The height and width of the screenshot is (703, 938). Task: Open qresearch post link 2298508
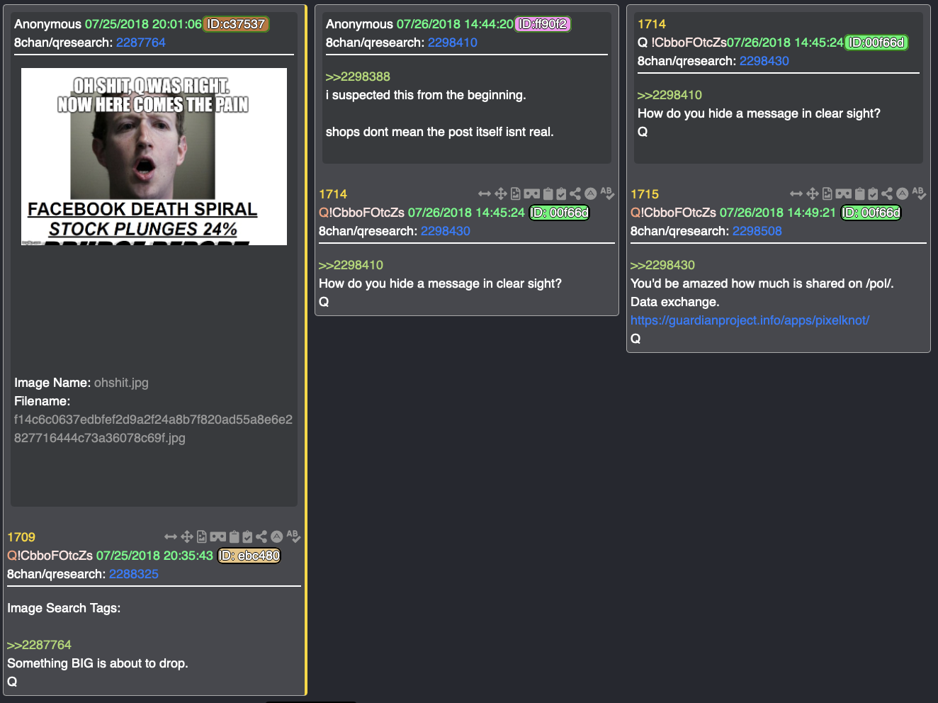click(x=757, y=231)
